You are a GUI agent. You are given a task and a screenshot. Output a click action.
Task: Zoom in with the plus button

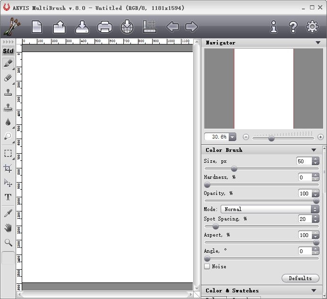coord(320,137)
